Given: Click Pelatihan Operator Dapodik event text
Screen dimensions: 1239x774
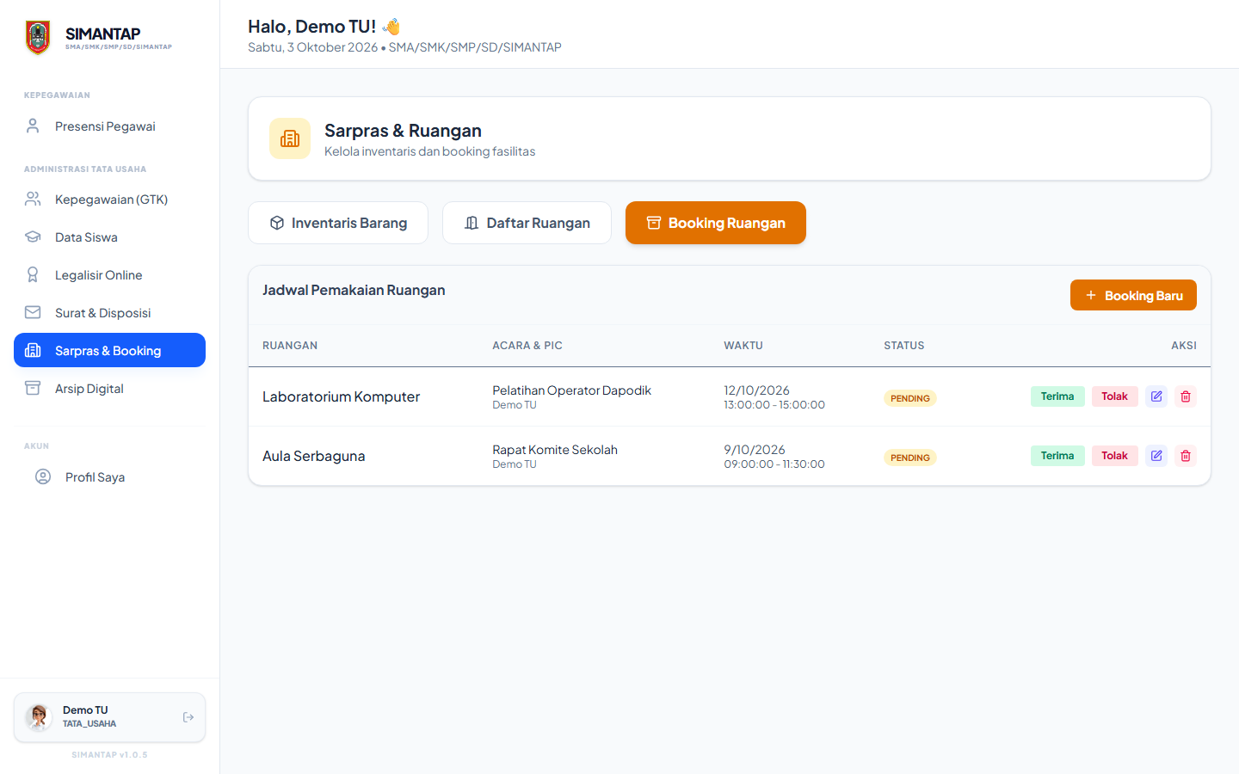Looking at the screenshot, I should [x=572, y=390].
